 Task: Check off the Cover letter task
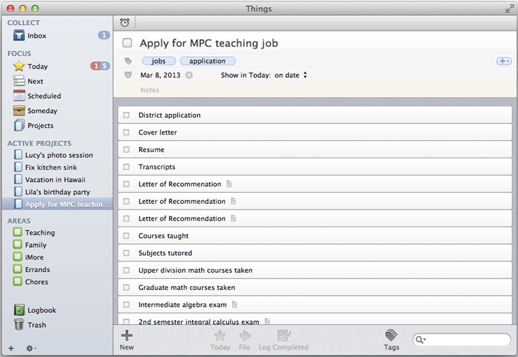click(126, 132)
